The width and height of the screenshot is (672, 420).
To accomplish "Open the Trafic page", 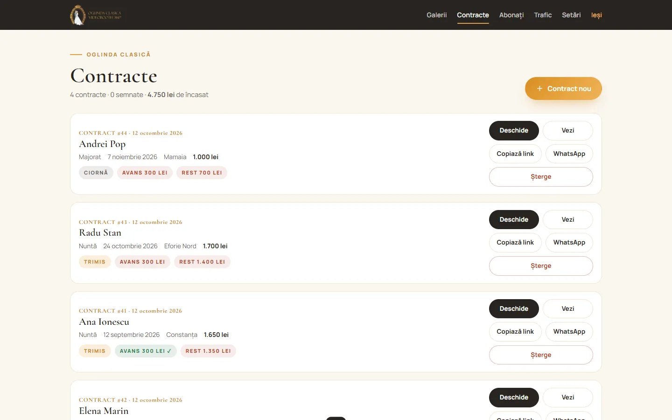I will click(x=543, y=15).
